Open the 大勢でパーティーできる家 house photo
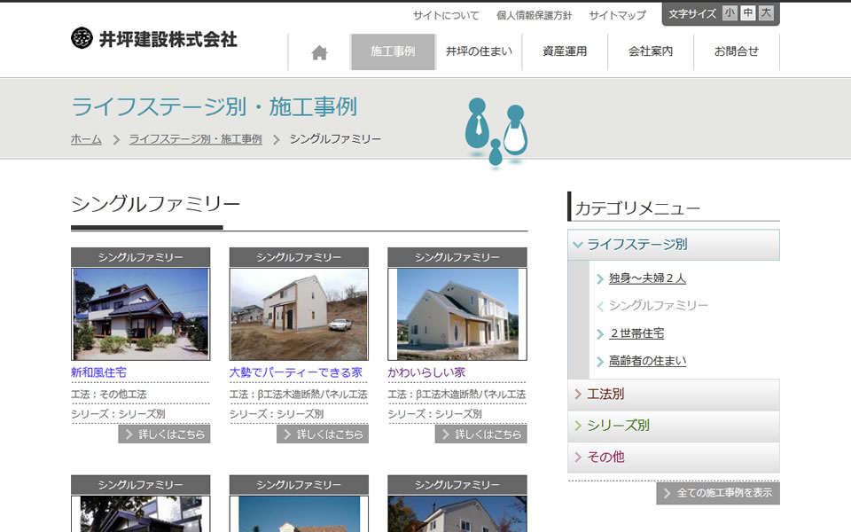This screenshot has height=532, width=851. pos(299,314)
